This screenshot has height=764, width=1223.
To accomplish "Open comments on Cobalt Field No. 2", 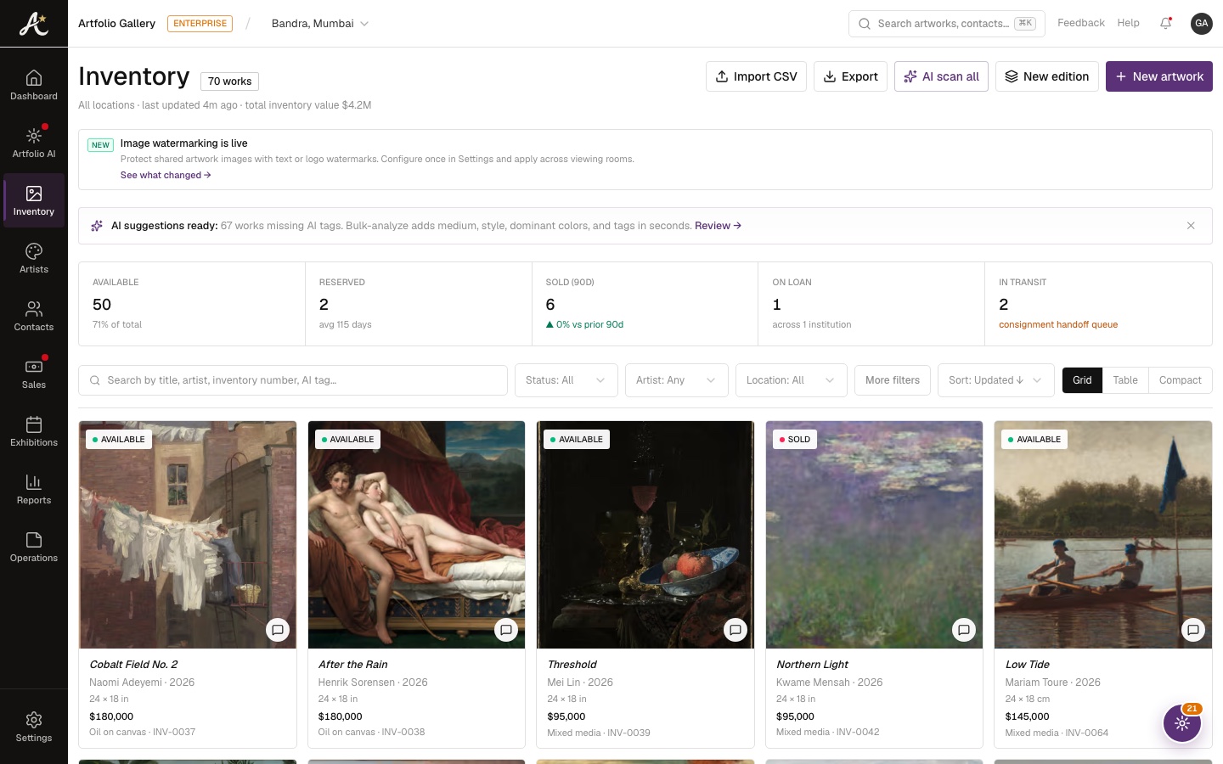I will 278,630.
